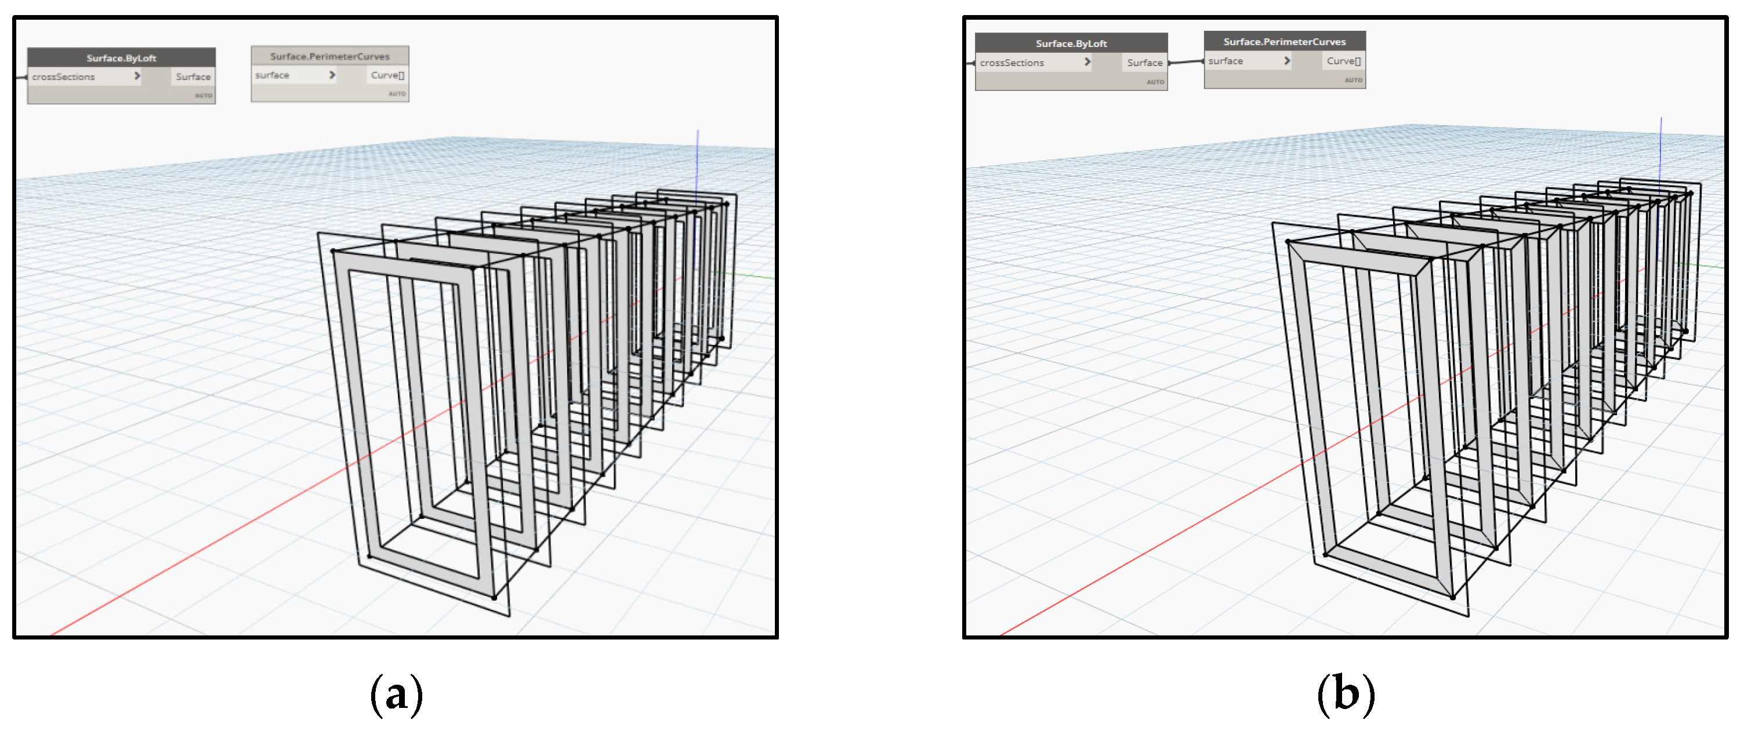Expand crossSections port chevron in figure (b)
Viewport: 1744px width, 734px height.
[1087, 61]
